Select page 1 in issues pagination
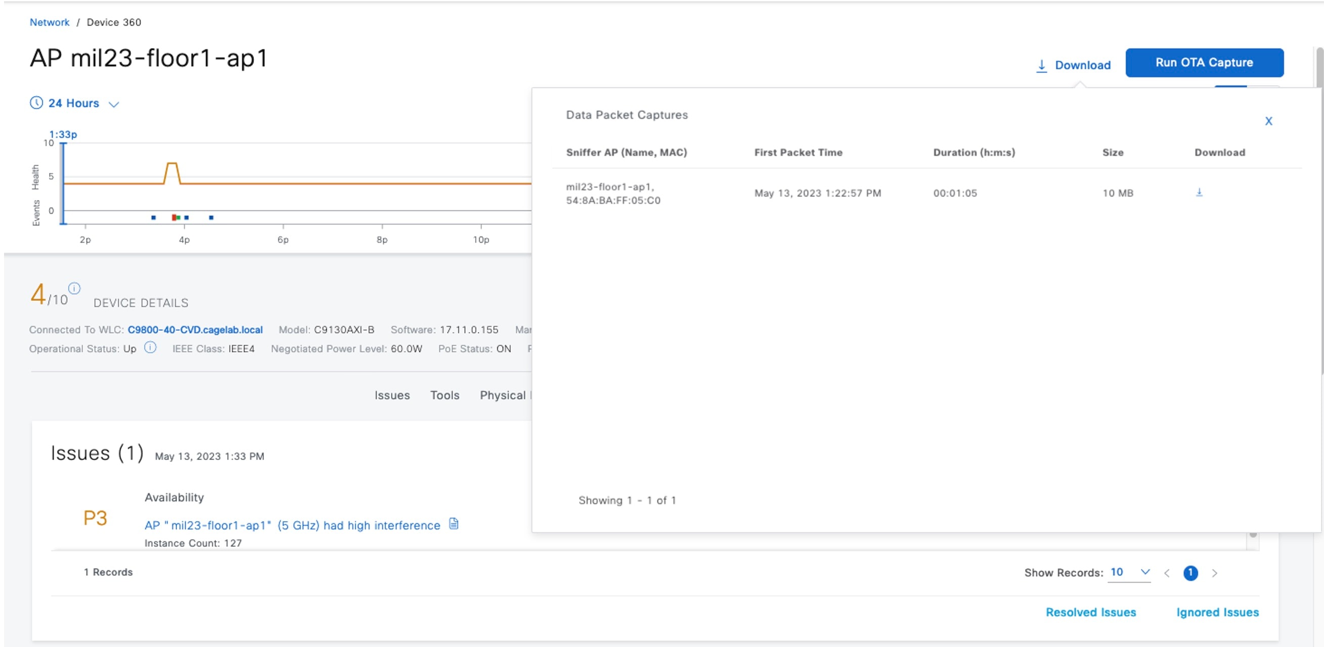The image size is (1324, 647). 1190,573
